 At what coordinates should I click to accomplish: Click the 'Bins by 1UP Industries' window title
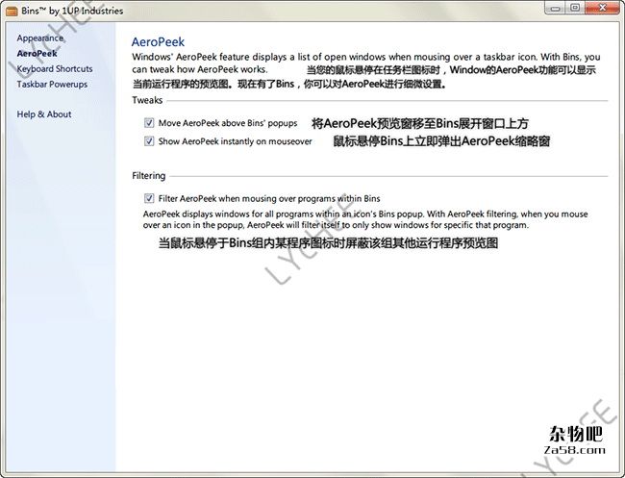coord(72,11)
